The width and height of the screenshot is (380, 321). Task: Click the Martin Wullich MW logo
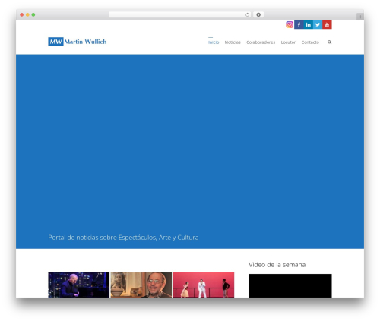tap(78, 42)
